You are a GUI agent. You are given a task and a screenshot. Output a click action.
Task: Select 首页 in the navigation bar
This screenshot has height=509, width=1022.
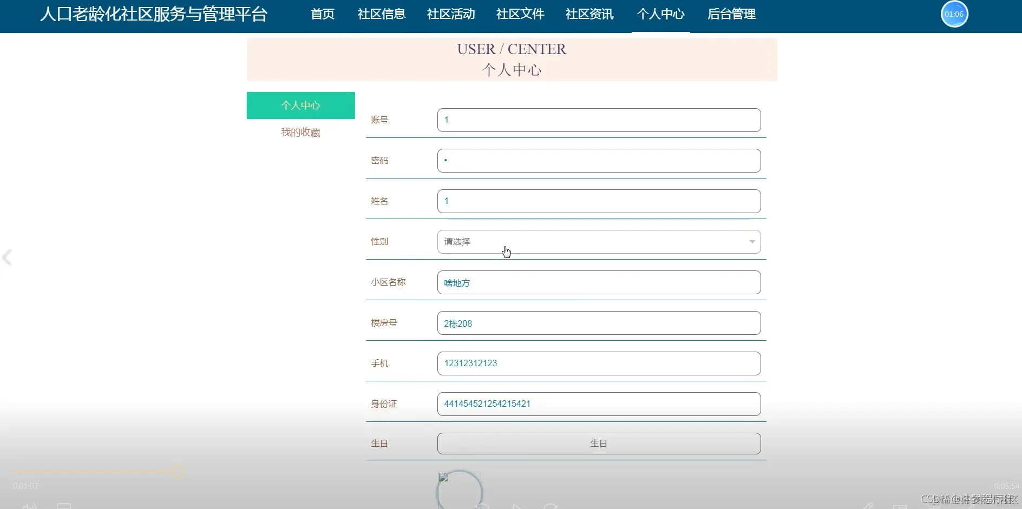click(x=322, y=15)
